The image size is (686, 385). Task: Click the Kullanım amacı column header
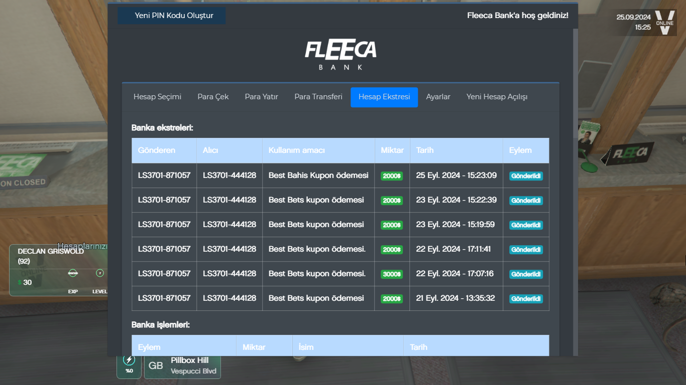point(318,150)
